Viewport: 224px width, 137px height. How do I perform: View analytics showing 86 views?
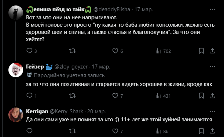(x=162, y=131)
